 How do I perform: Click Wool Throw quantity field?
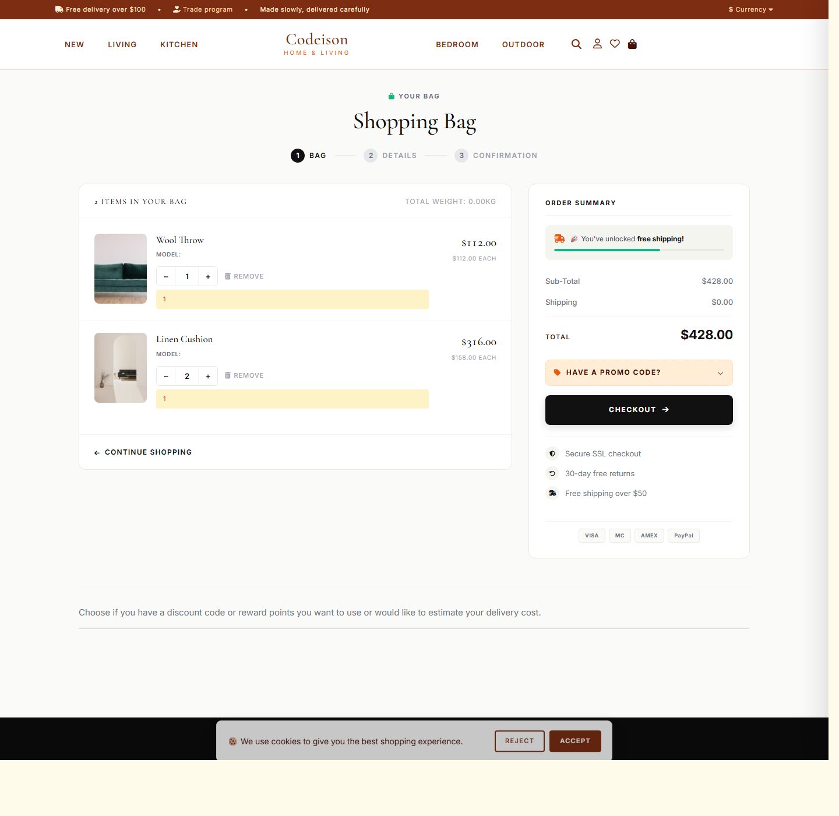click(x=187, y=277)
